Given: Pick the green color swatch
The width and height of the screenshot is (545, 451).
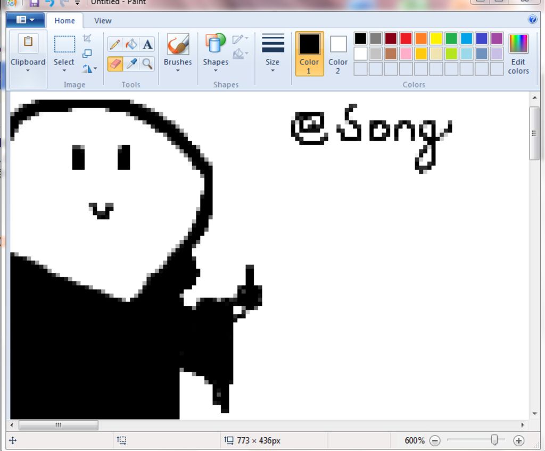Looking at the screenshot, I should click(x=451, y=38).
